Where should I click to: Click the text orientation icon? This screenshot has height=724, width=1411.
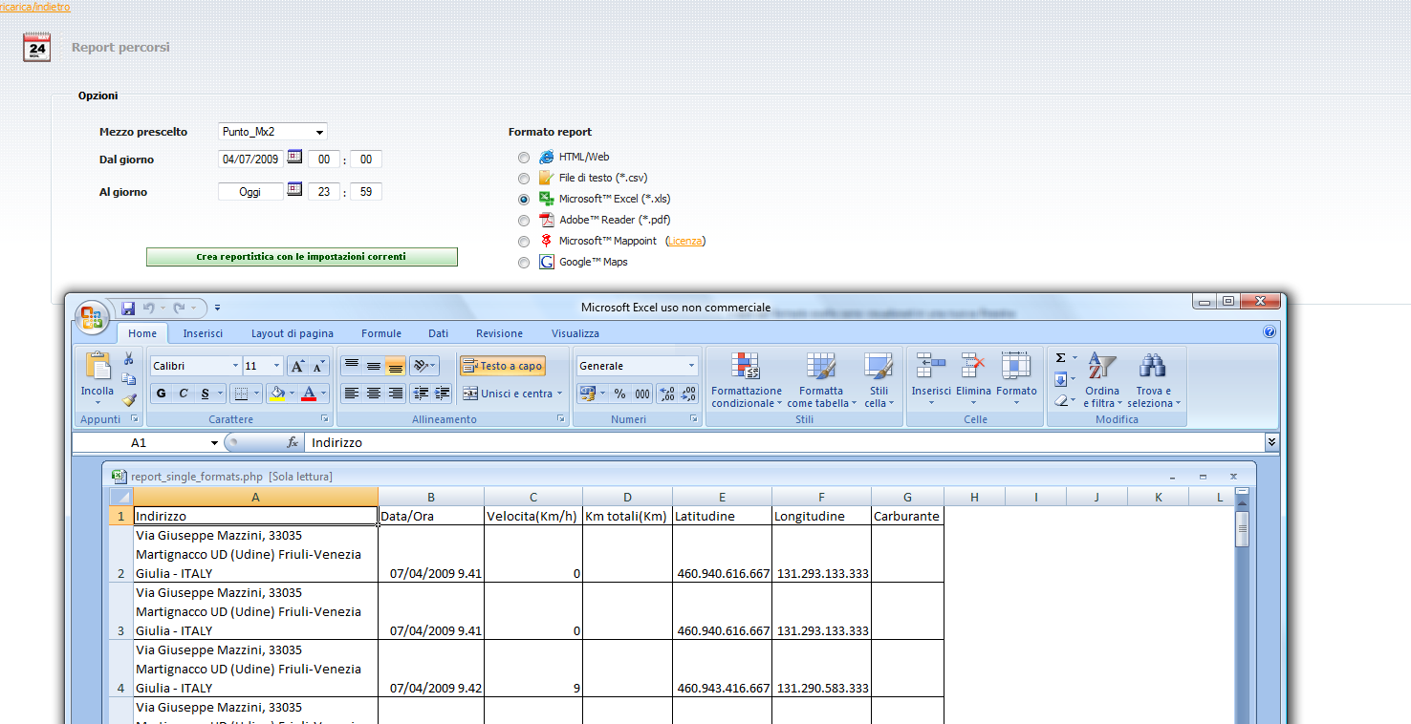tap(421, 366)
